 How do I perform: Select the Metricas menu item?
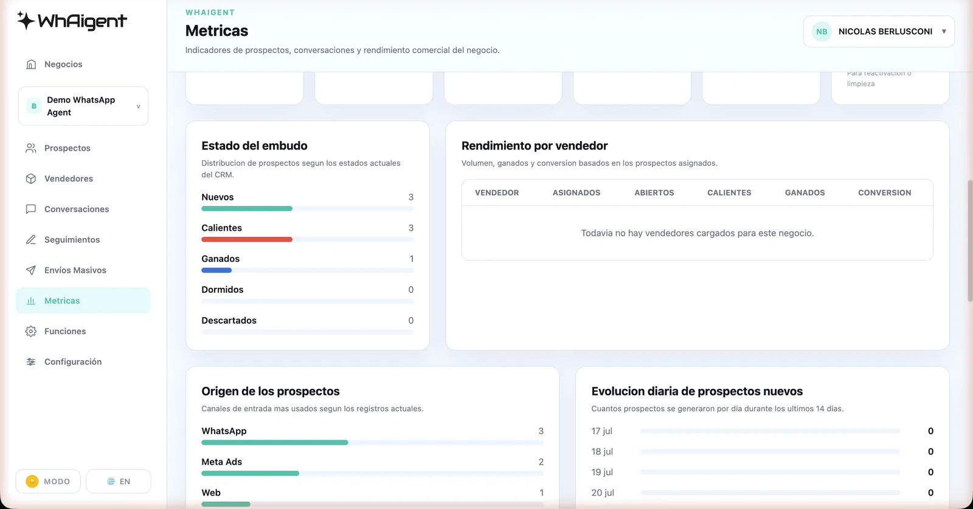[83, 301]
